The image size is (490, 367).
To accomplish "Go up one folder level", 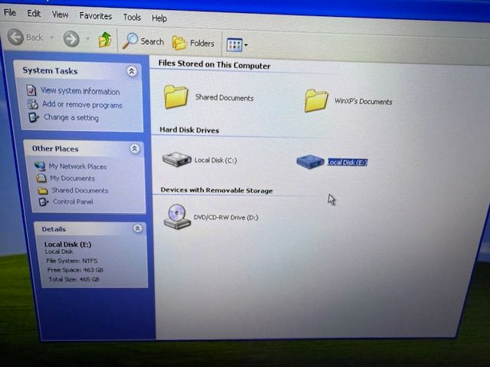I will (105, 40).
